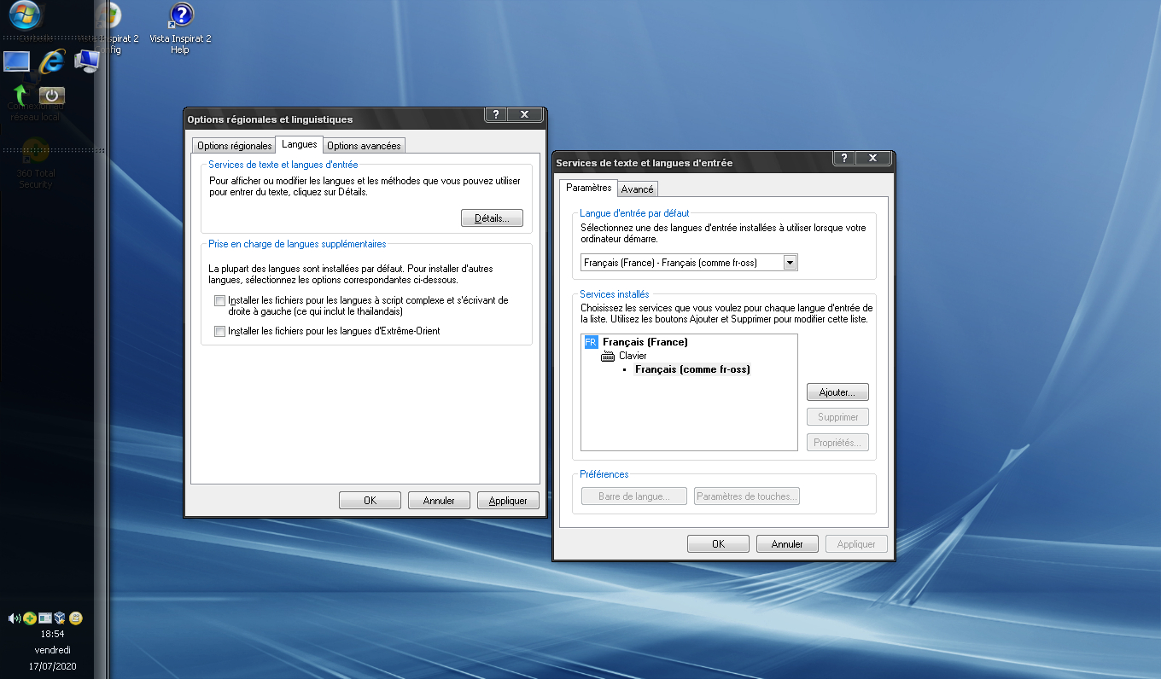Enable complex script and right-to-left languages files

220,301
